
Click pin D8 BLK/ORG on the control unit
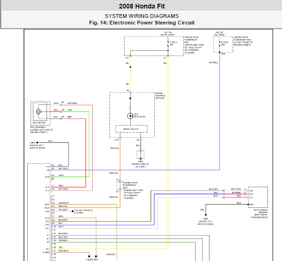pos(60,220)
